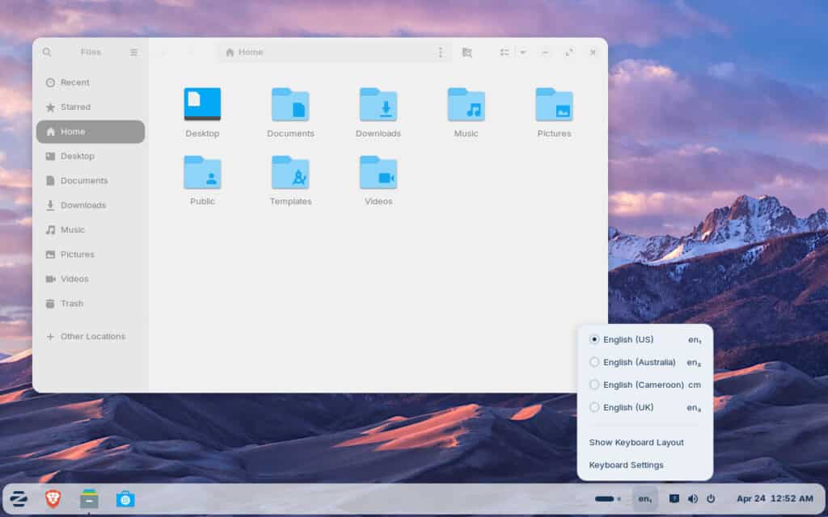
Task: Click the Files title label
Action: pyautogui.click(x=91, y=53)
